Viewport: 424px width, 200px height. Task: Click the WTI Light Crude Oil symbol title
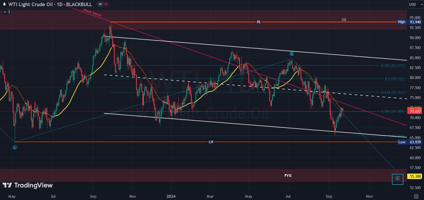pos(30,4)
